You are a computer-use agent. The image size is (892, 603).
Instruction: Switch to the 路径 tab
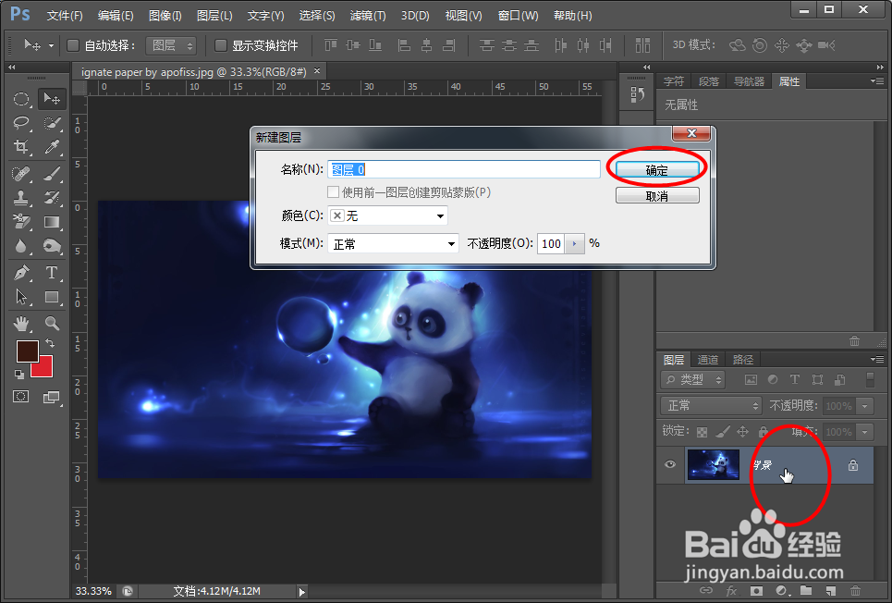(x=743, y=359)
